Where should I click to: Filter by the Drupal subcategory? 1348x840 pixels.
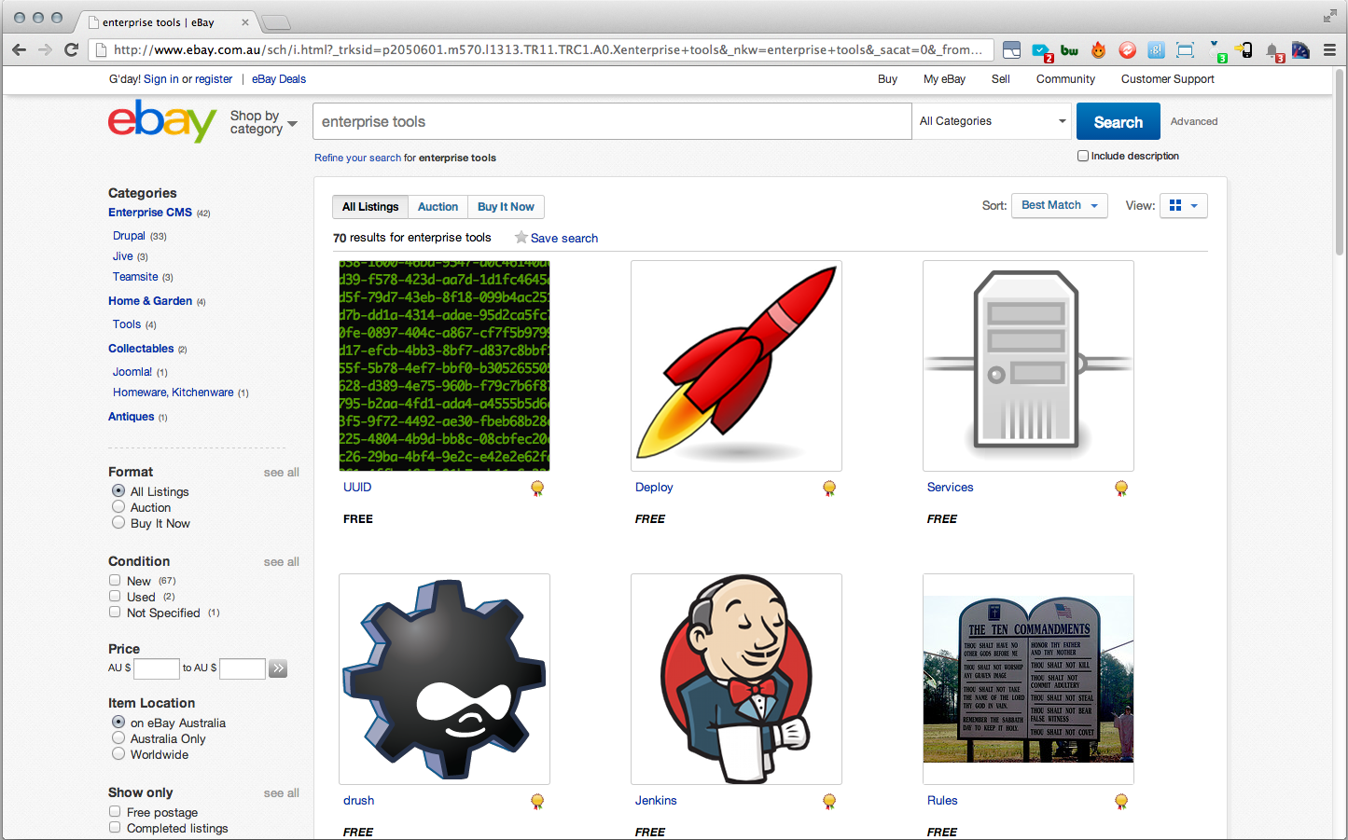tap(129, 236)
